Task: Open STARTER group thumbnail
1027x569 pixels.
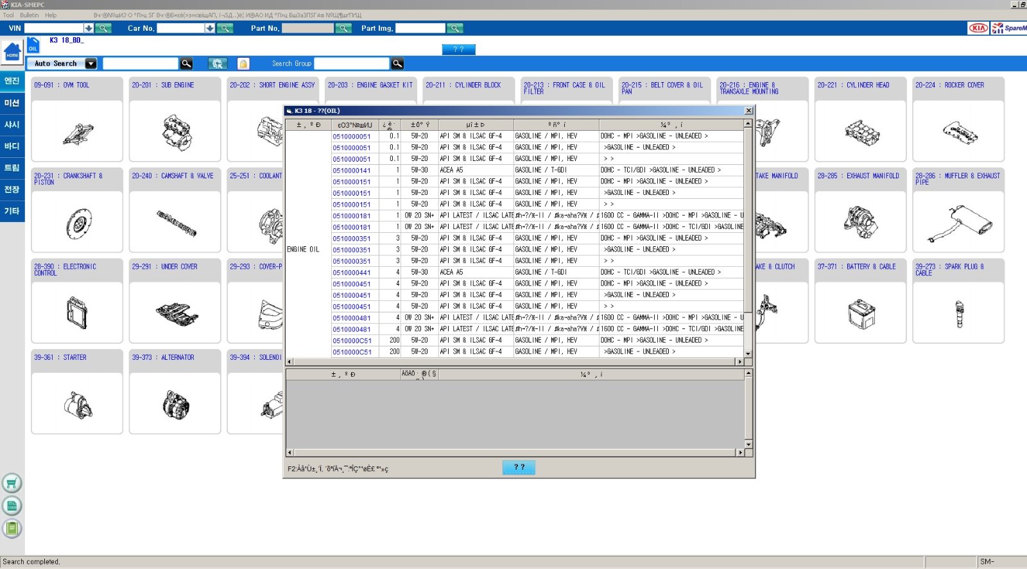Action: tap(77, 404)
